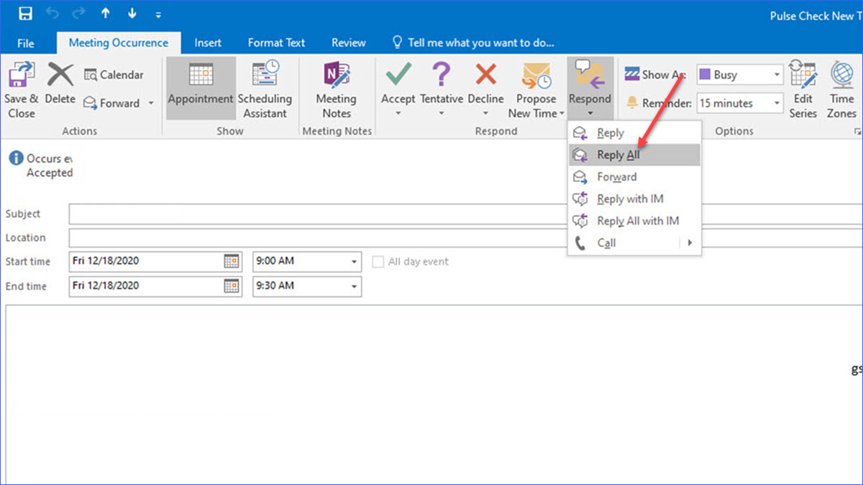The height and width of the screenshot is (485, 863).
Task: Open the Scheduling Assistant
Action: click(x=265, y=88)
